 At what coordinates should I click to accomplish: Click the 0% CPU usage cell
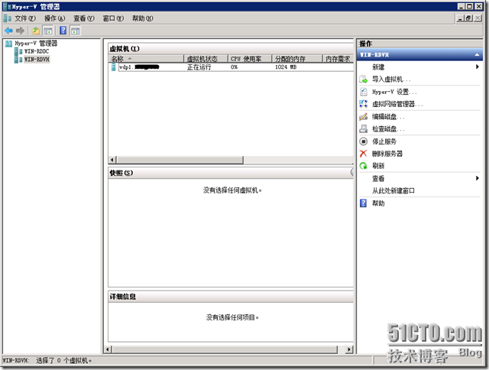235,67
